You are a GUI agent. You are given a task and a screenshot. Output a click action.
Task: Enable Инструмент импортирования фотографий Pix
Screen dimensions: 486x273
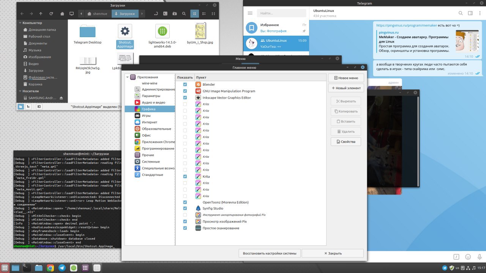(x=185, y=215)
